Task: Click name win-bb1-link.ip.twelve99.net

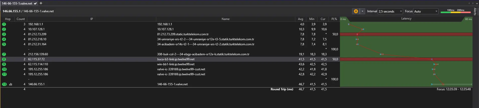Action: click(176, 64)
